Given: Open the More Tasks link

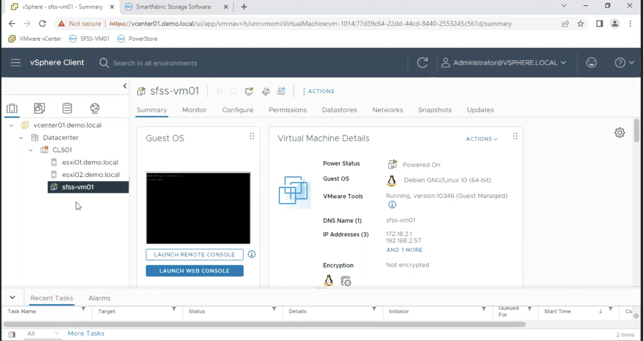Looking at the screenshot, I should point(86,333).
